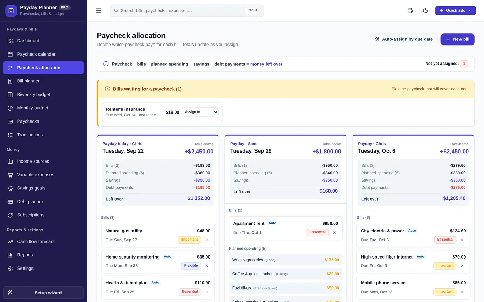The height and width of the screenshot is (302, 484).
Task: Click the Cash flow forecast trend icon
Action: click(10, 242)
